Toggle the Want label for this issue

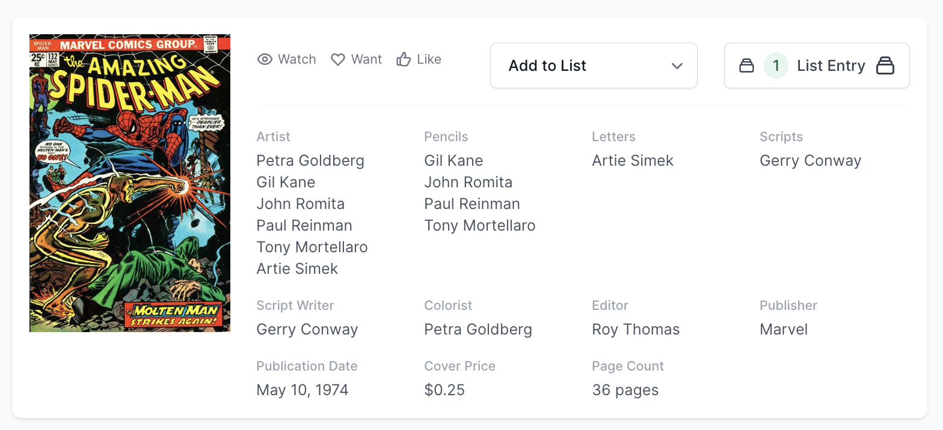click(x=366, y=59)
